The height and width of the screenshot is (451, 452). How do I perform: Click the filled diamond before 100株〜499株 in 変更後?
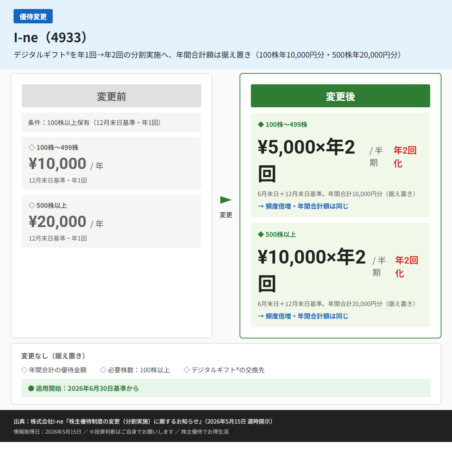pos(261,125)
